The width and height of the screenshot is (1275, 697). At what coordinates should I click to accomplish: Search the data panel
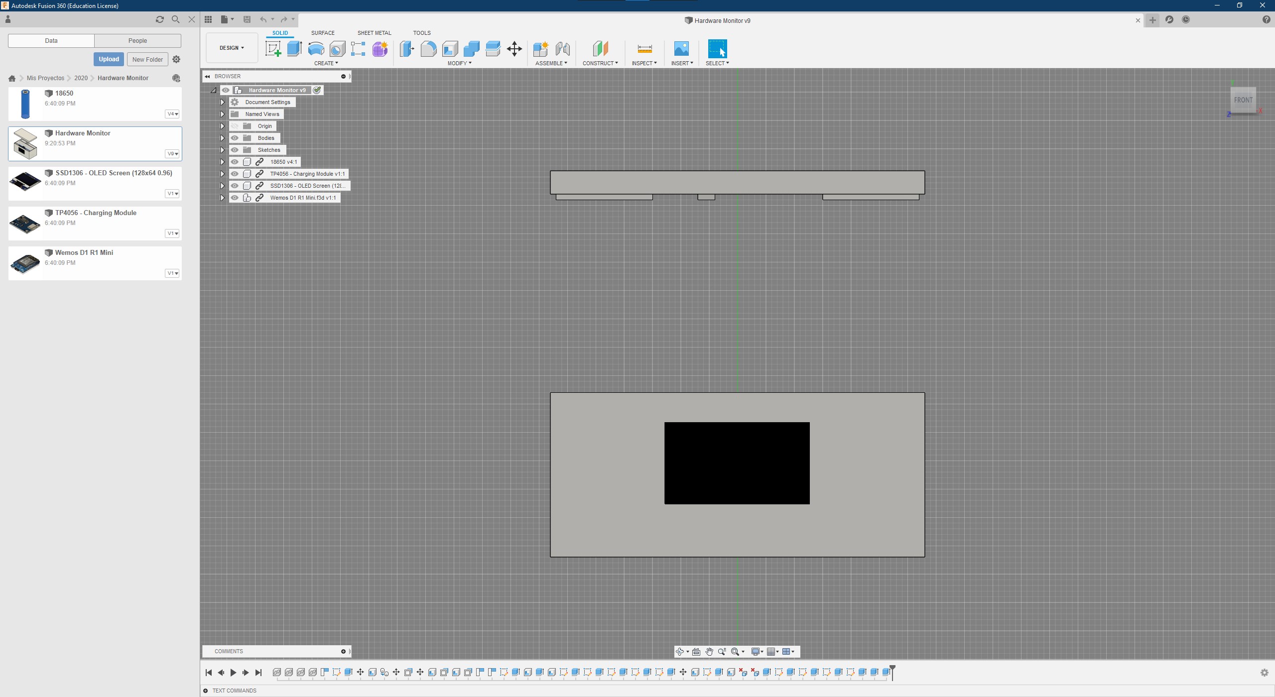pyautogui.click(x=175, y=19)
